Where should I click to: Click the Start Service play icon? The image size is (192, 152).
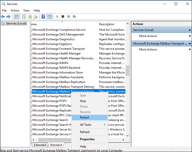tap(57, 16)
